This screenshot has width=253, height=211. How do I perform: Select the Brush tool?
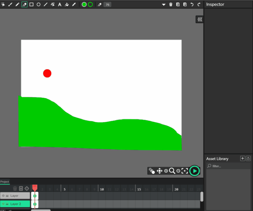click(10, 5)
